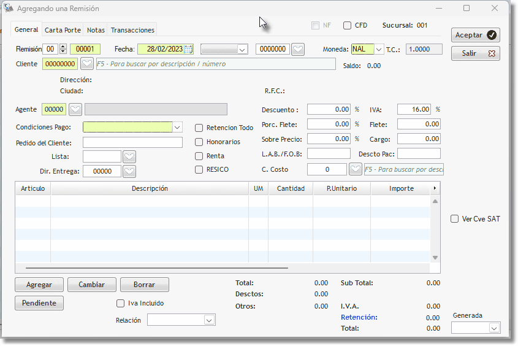518x346 pixels.
Task: Check Retencion Todo option
Action: tap(199, 128)
